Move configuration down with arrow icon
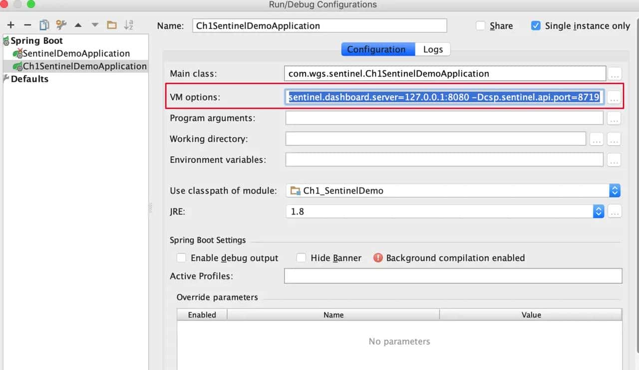This screenshot has width=639, height=370. (x=95, y=25)
